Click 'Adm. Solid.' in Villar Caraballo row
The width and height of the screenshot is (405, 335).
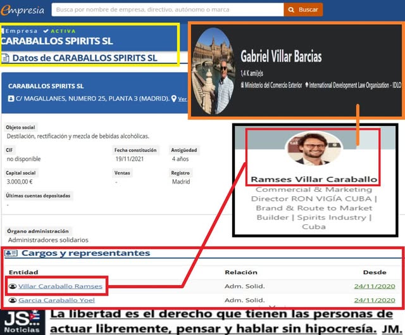tap(245, 286)
